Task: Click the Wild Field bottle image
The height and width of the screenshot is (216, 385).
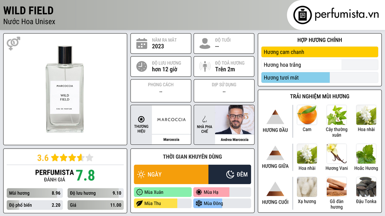Action: [65, 89]
